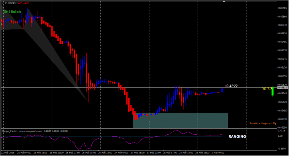Click the 0.4116 indicator scale value

coord(281,131)
